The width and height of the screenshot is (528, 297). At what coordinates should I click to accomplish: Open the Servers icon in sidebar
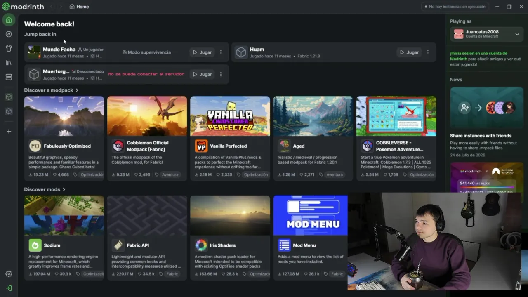[9, 77]
